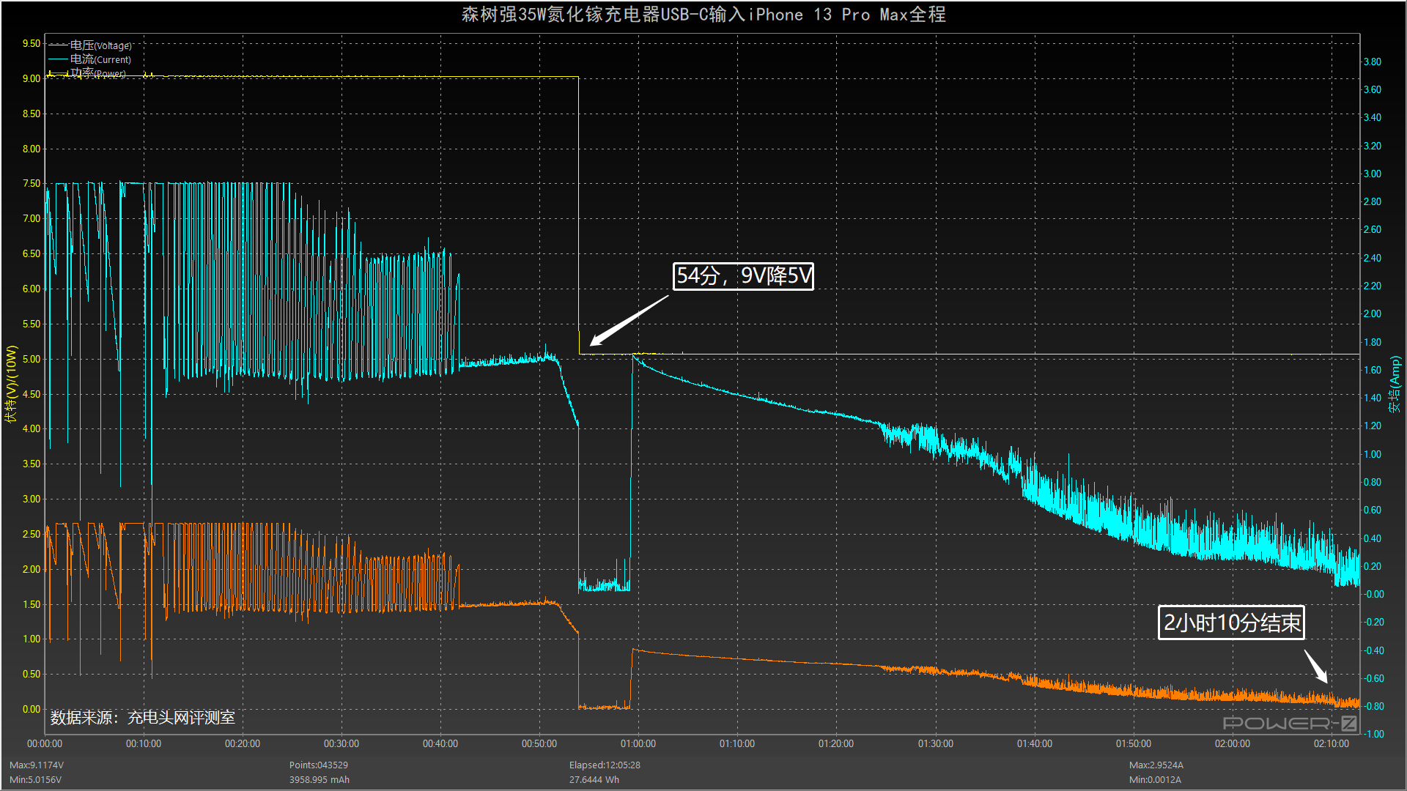Click the 00:20:00 time axis label
Screen dimensions: 1407x791
(x=243, y=743)
